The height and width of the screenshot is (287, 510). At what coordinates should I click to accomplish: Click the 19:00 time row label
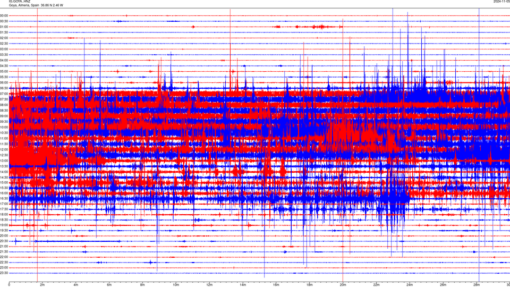pyautogui.click(x=4, y=225)
